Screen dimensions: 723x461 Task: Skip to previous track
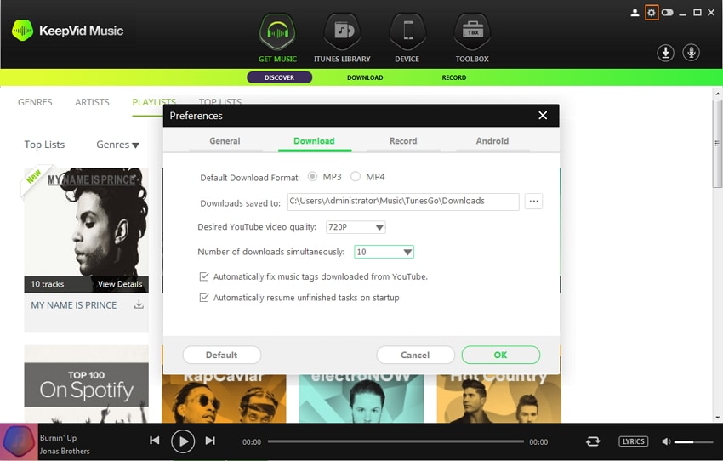tap(155, 441)
